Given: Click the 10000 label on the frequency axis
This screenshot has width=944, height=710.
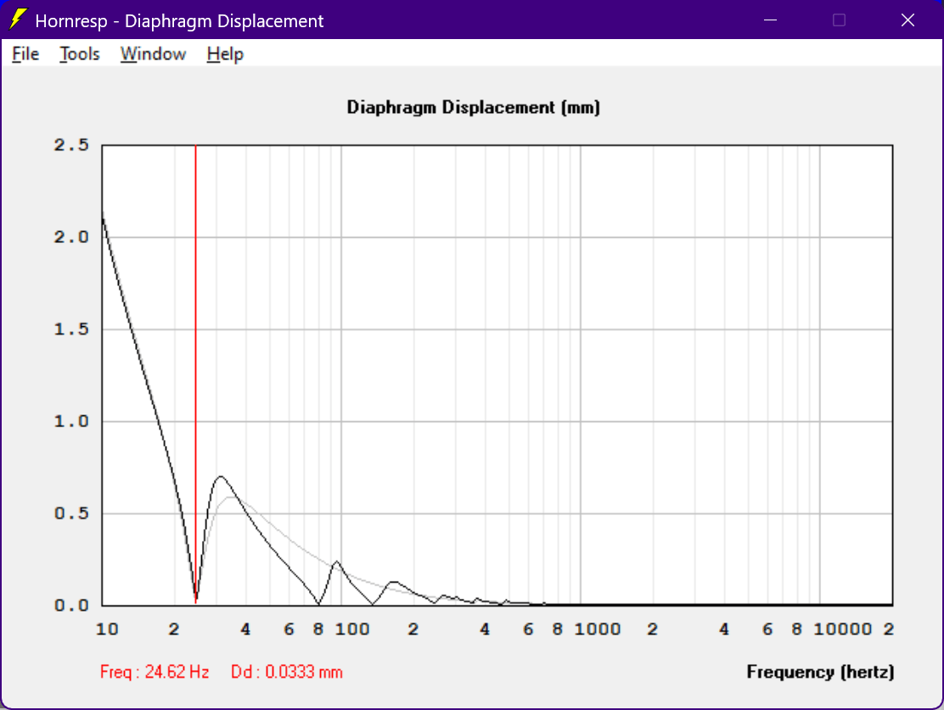Looking at the screenshot, I should [843, 629].
